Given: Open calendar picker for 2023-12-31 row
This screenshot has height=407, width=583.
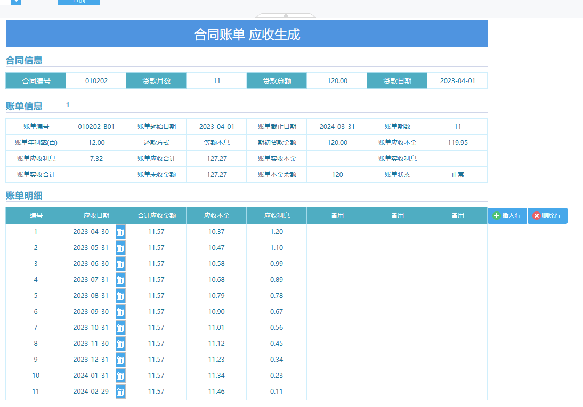Looking at the screenshot, I should tap(120, 360).
